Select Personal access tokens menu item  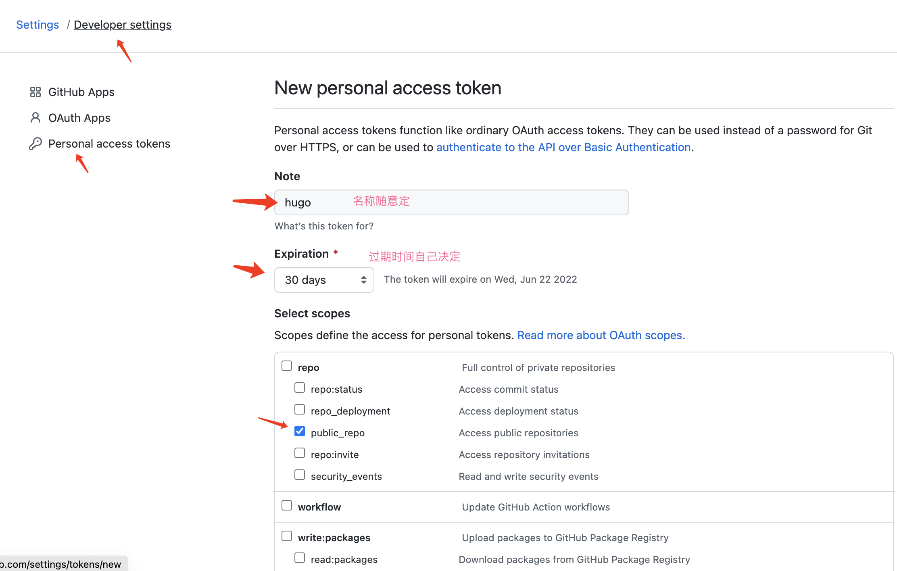point(109,144)
